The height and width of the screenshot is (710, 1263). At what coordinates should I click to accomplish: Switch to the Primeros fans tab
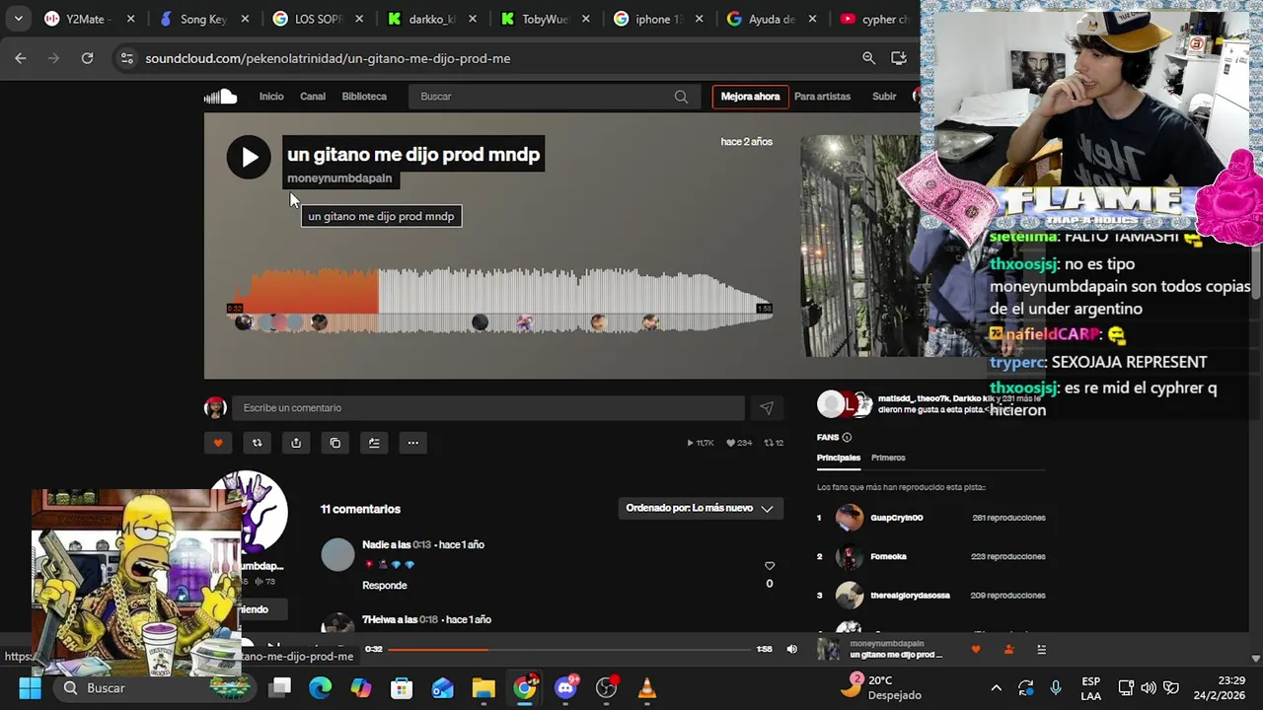[x=888, y=458]
